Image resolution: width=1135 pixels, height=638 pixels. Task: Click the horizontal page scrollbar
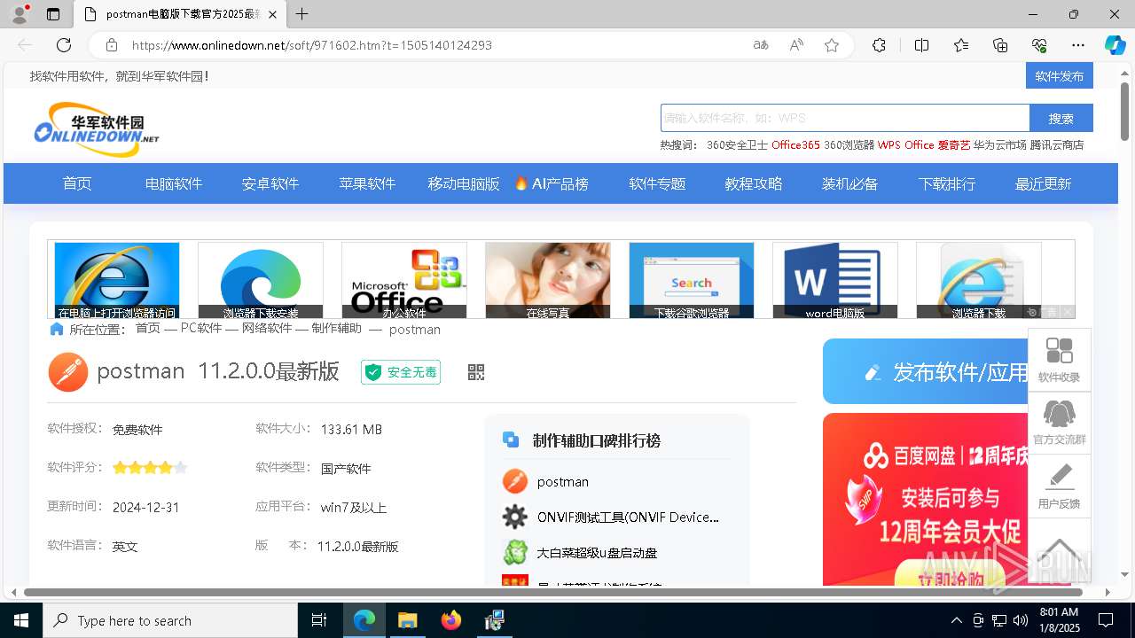pyautogui.click(x=553, y=592)
